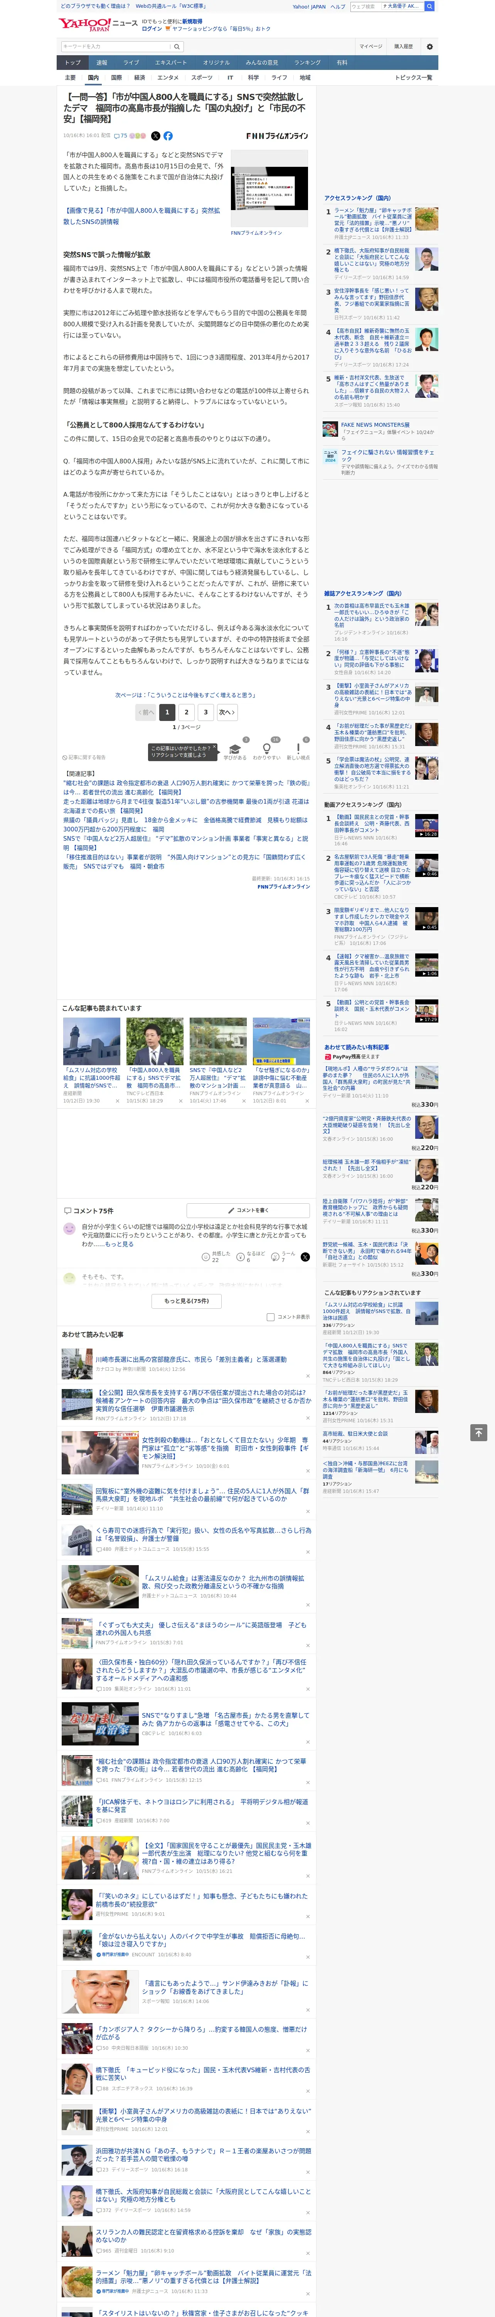The height and width of the screenshot is (2317, 495).
Task: Toggle the コメント非表示 checkbox
Action: click(270, 1317)
